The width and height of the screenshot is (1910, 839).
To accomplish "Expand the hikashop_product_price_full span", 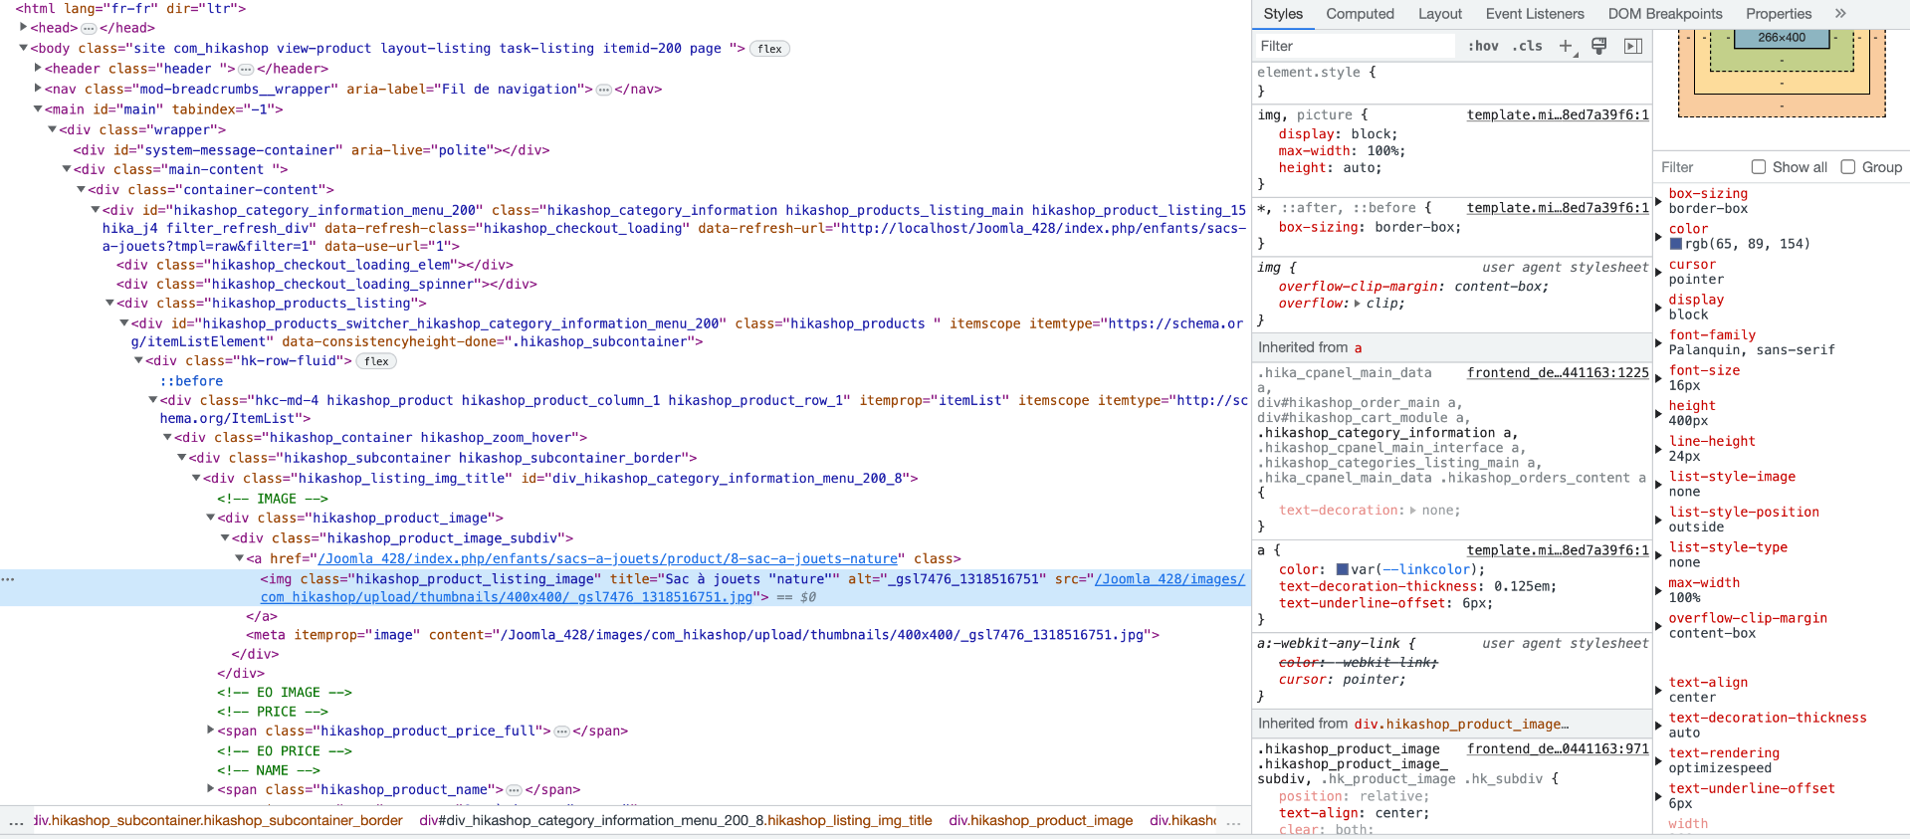I will pyautogui.click(x=210, y=731).
